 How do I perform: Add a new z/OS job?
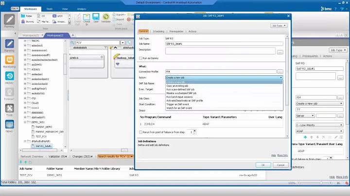click(58, 16)
